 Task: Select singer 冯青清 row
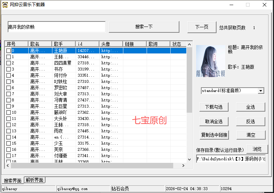coord(60,100)
